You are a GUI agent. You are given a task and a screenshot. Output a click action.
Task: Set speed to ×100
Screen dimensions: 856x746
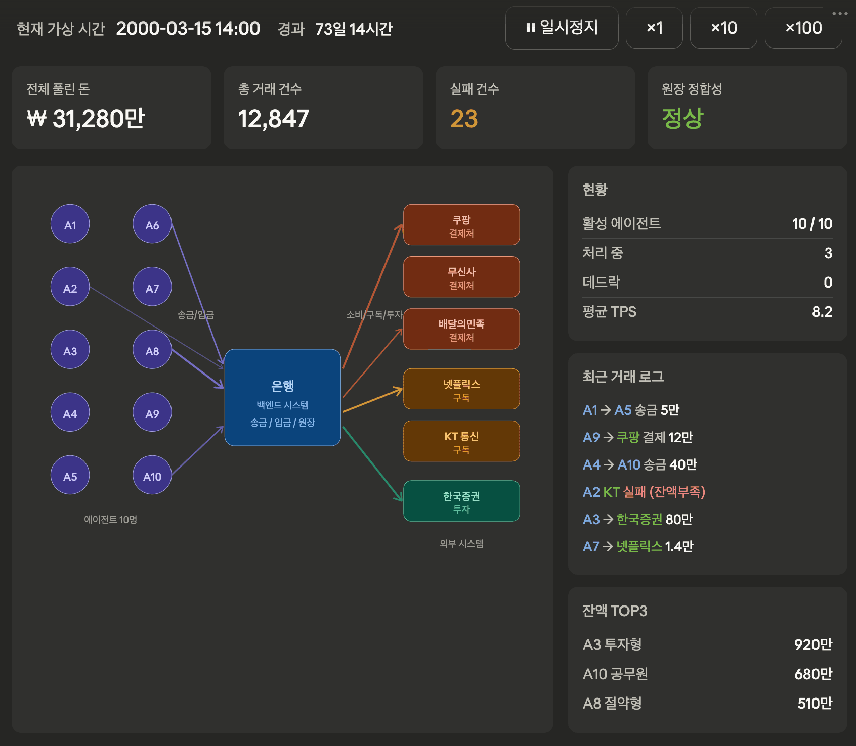[x=803, y=28]
